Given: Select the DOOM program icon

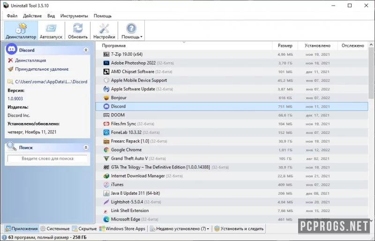Looking at the screenshot, I should pyautogui.click(x=106, y=115).
